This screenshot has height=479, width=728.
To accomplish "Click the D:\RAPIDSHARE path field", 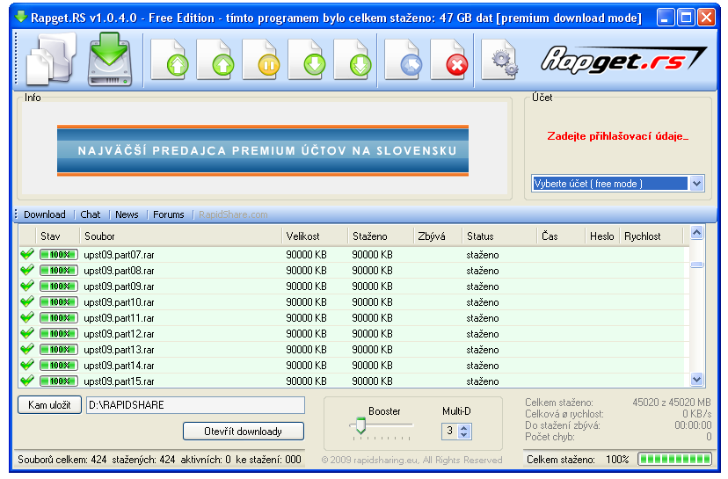I will pos(195,405).
